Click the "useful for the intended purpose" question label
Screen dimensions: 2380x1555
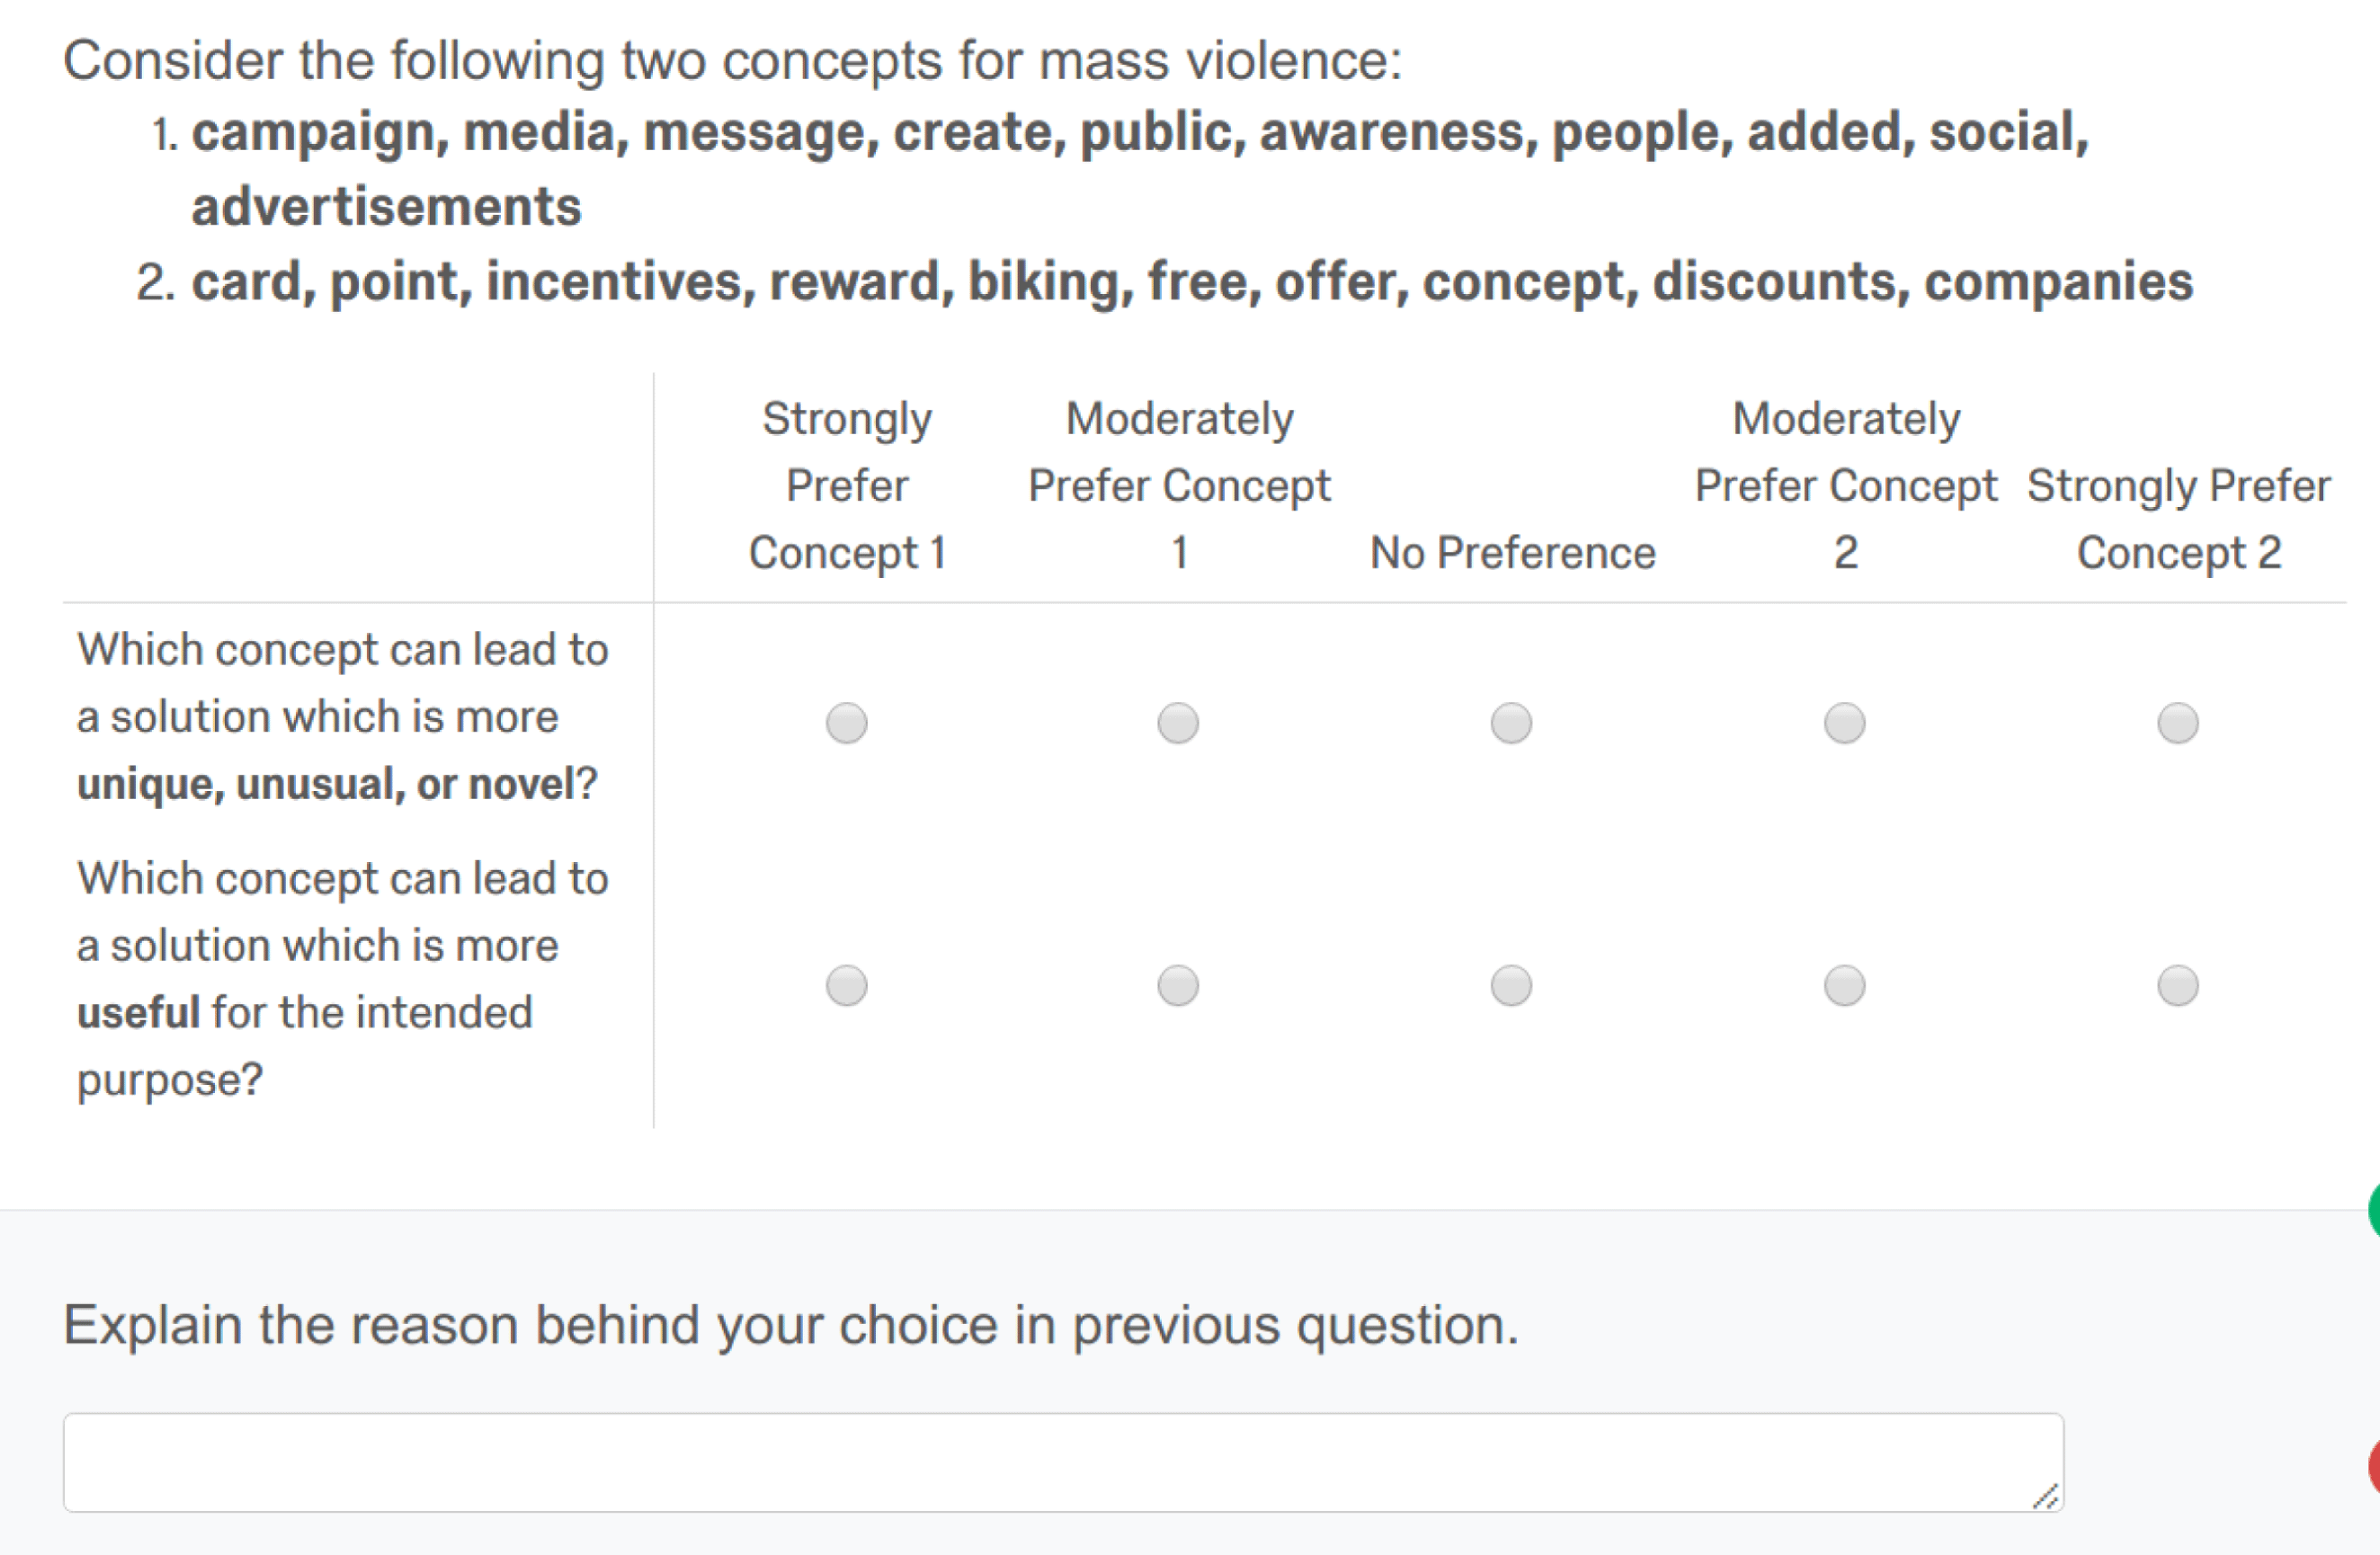[342, 979]
